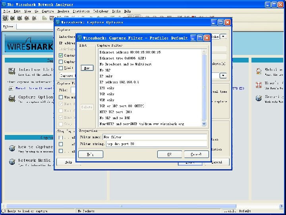Image resolution: width=286 pixels, height=215 pixels.
Task: Click the main window horizontal scrollbar
Action: (x=121, y=206)
